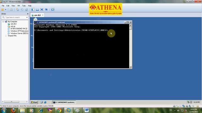The image size is (202, 113).
Task: Open Firefox from the host taskbar
Action: 13,110
